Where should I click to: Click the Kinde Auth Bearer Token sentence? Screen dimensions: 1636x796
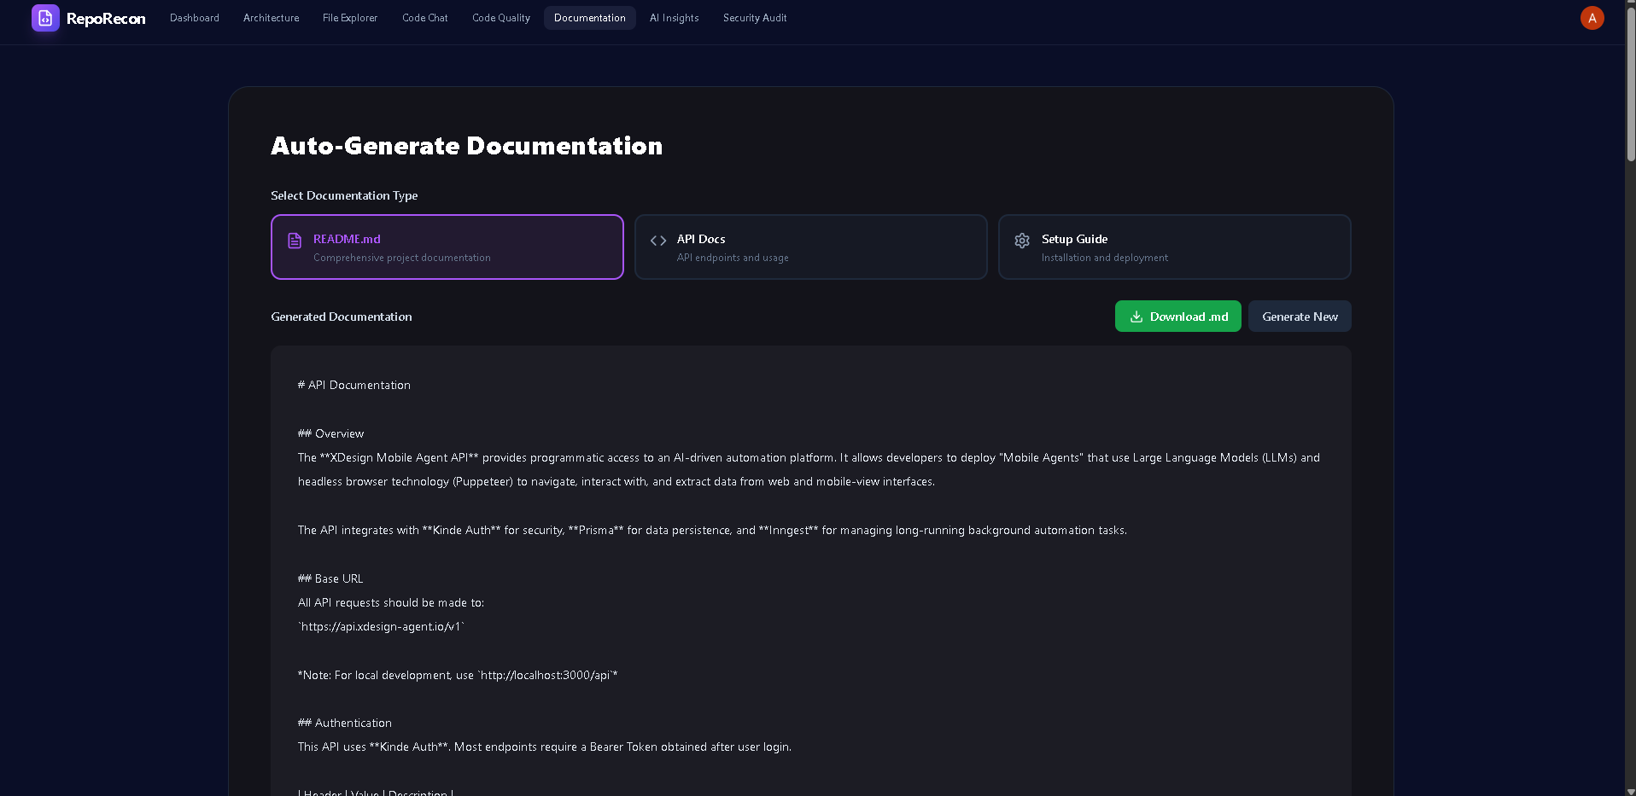[x=545, y=747]
